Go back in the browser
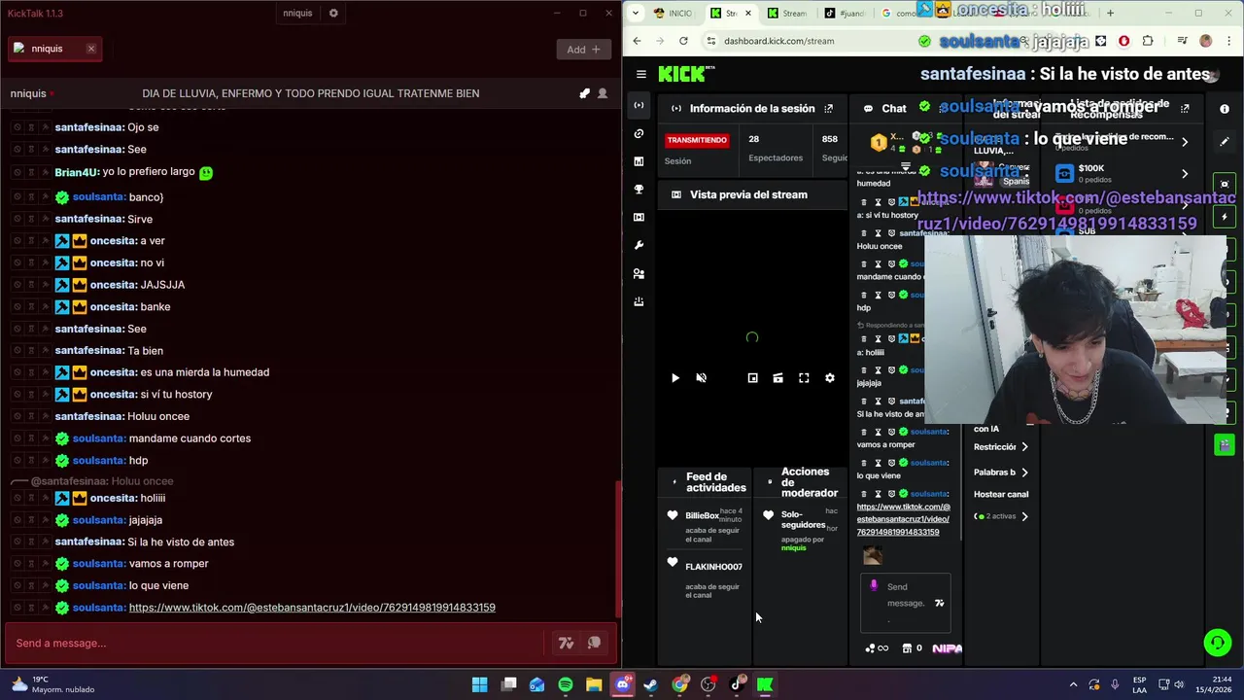 [x=637, y=41]
